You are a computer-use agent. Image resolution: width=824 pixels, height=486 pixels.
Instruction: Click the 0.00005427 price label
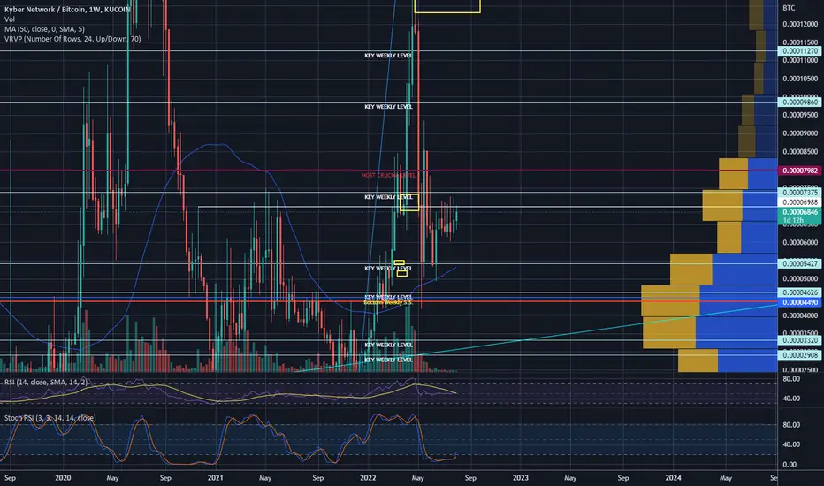(799, 263)
